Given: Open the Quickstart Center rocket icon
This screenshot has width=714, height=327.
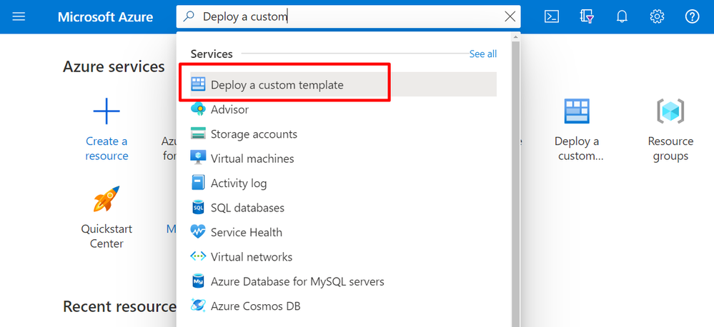Looking at the screenshot, I should point(106,200).
